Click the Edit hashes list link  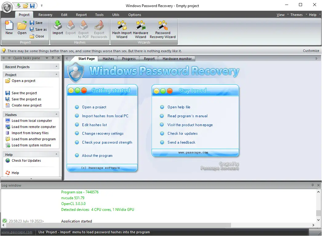click(94, 125)
